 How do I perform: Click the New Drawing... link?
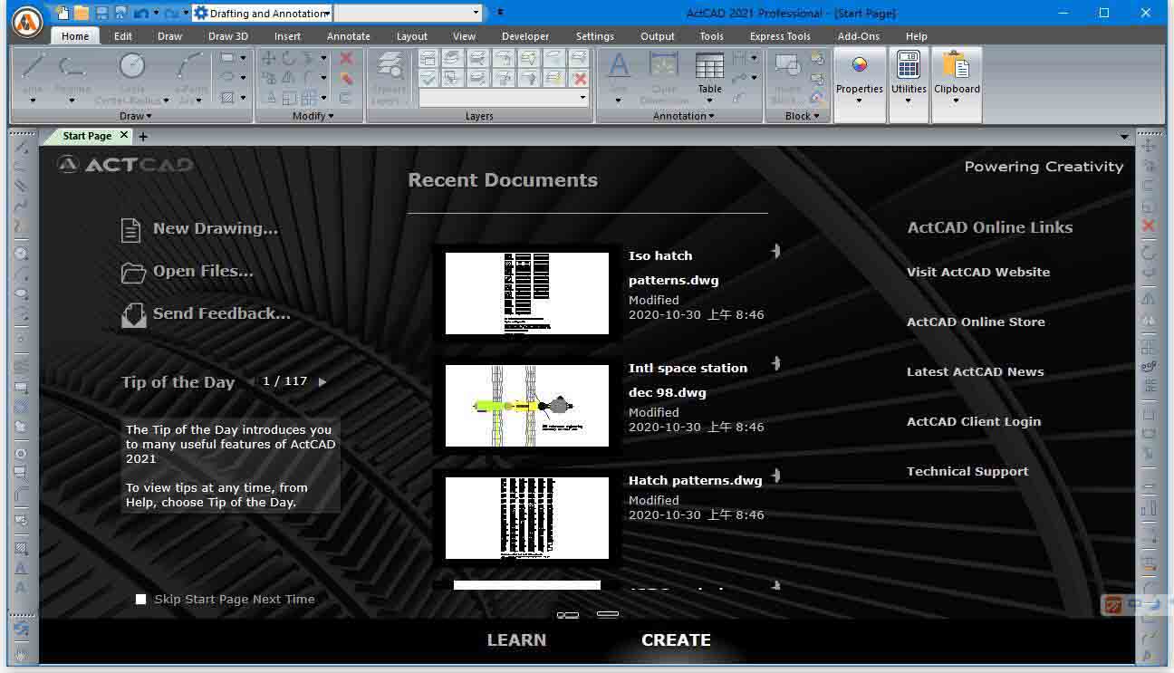click(215, 228)
